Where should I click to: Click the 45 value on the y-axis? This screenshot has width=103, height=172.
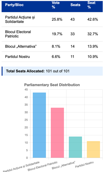[x=26, y=90]
